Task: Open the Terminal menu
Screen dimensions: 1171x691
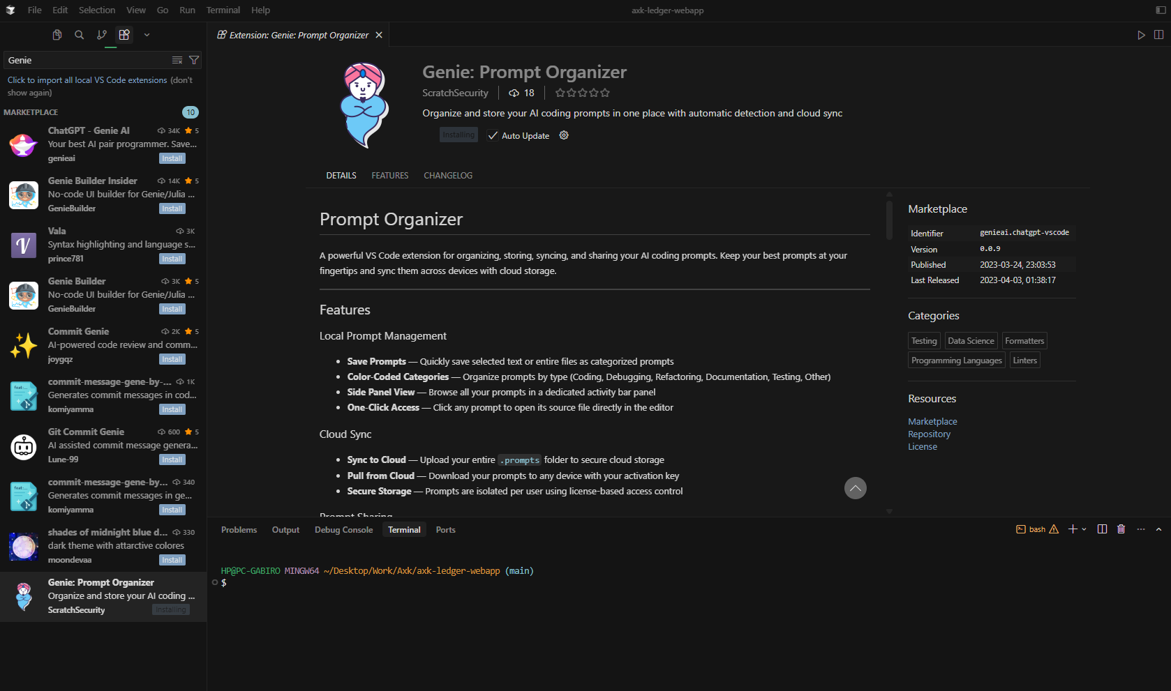Action: click(x=223, y=10)
